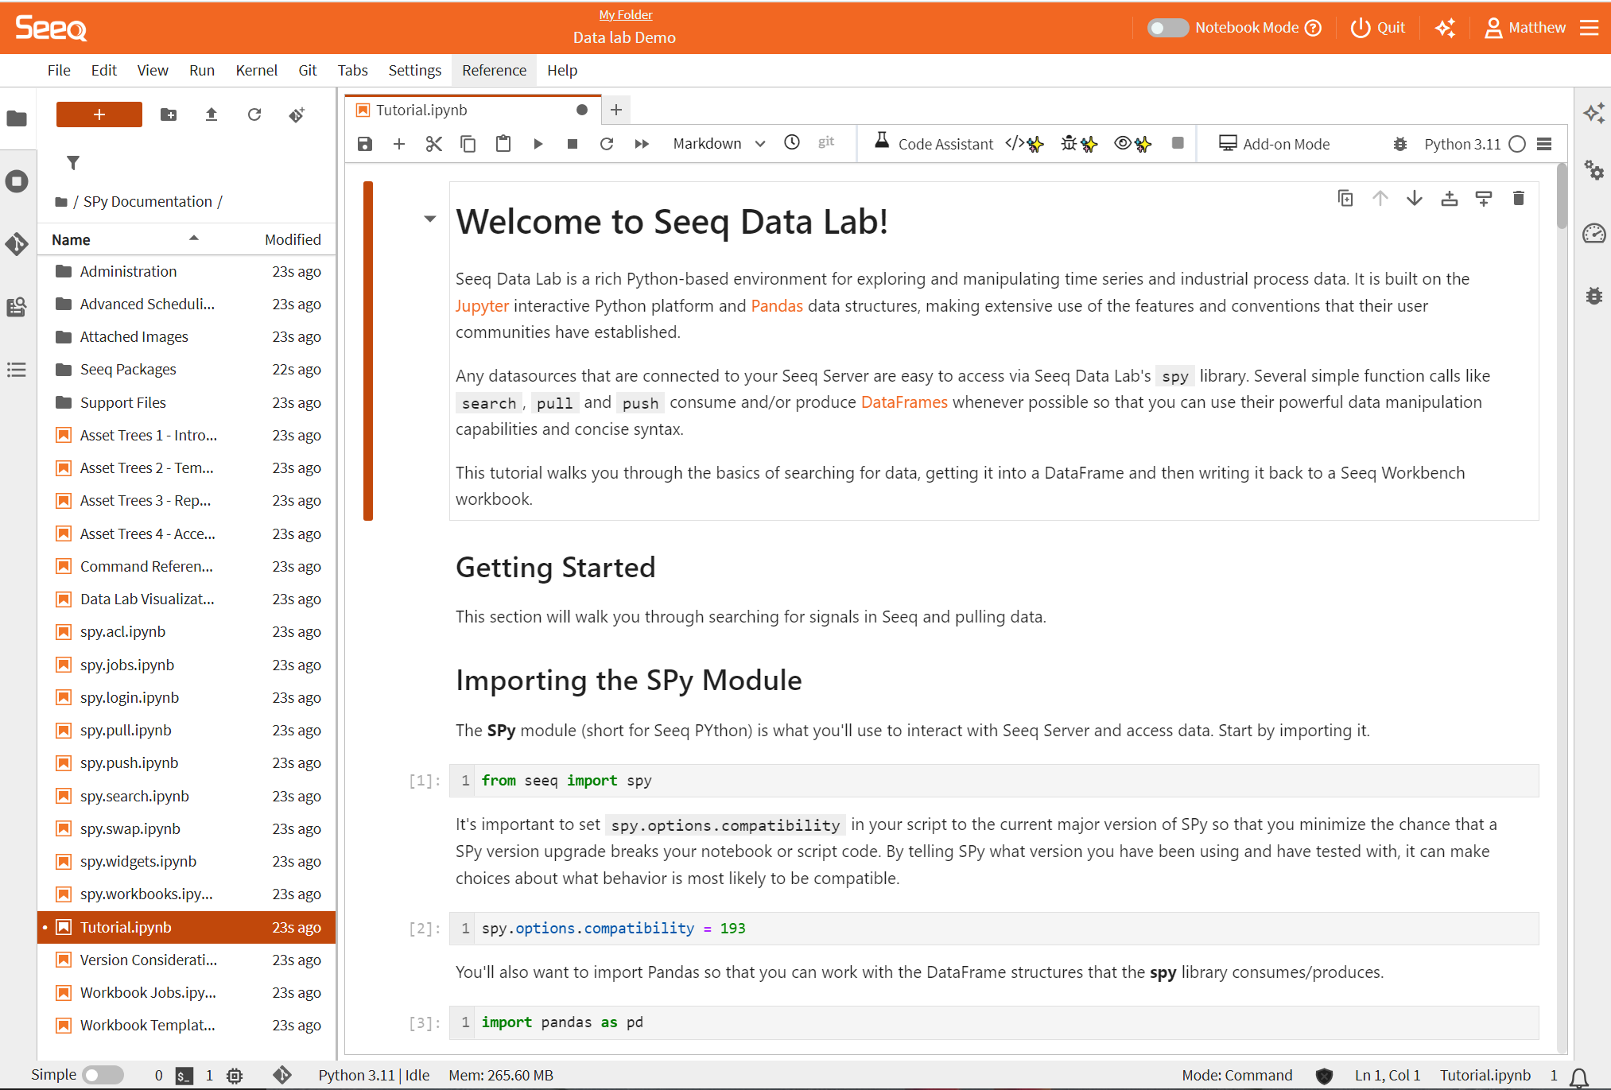
Task: Select the spy.pull.ipynb file
Action: point(126,730)
